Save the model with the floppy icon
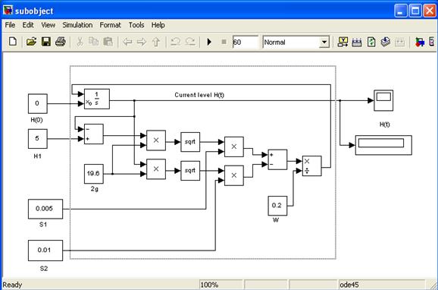Image resolution: width=438 pixels, height=290 pixels. [46, 42]
